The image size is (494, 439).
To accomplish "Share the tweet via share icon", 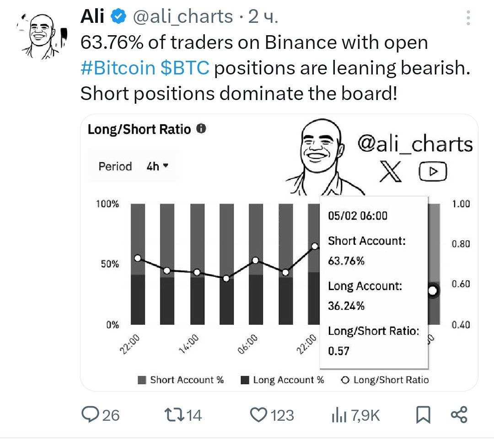I will (x=459, y=414).
